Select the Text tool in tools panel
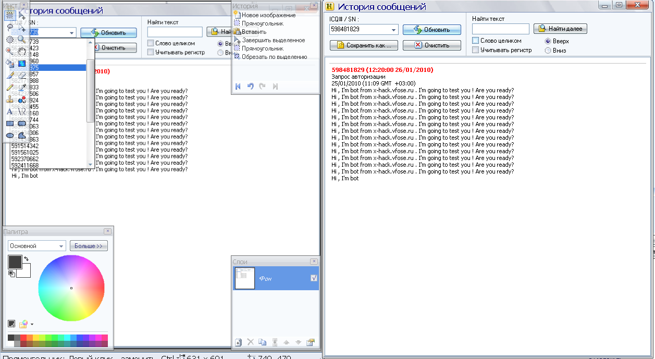 point(10,112)
